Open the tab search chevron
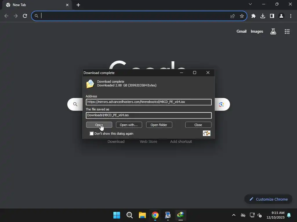The width and height of the screenshot is (297, 222). [x=250, y=4]
